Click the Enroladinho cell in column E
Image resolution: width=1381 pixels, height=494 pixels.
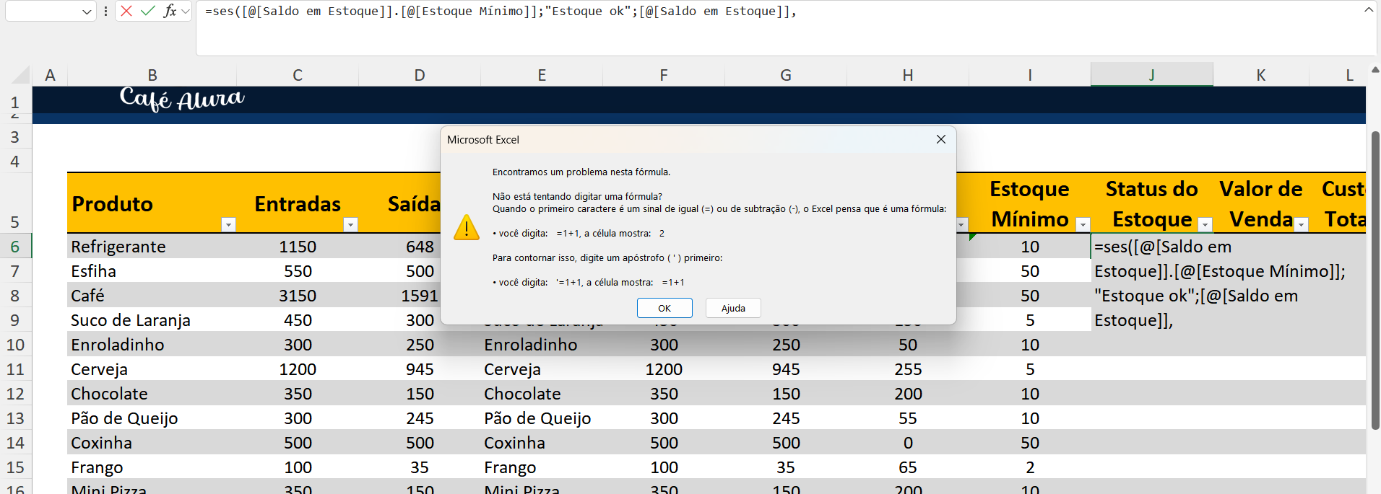542,345
